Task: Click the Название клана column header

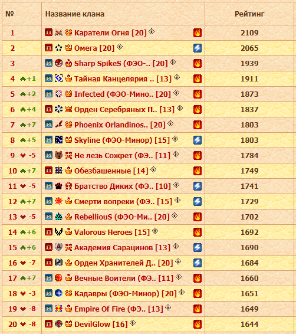Action: tap(75, 14)
